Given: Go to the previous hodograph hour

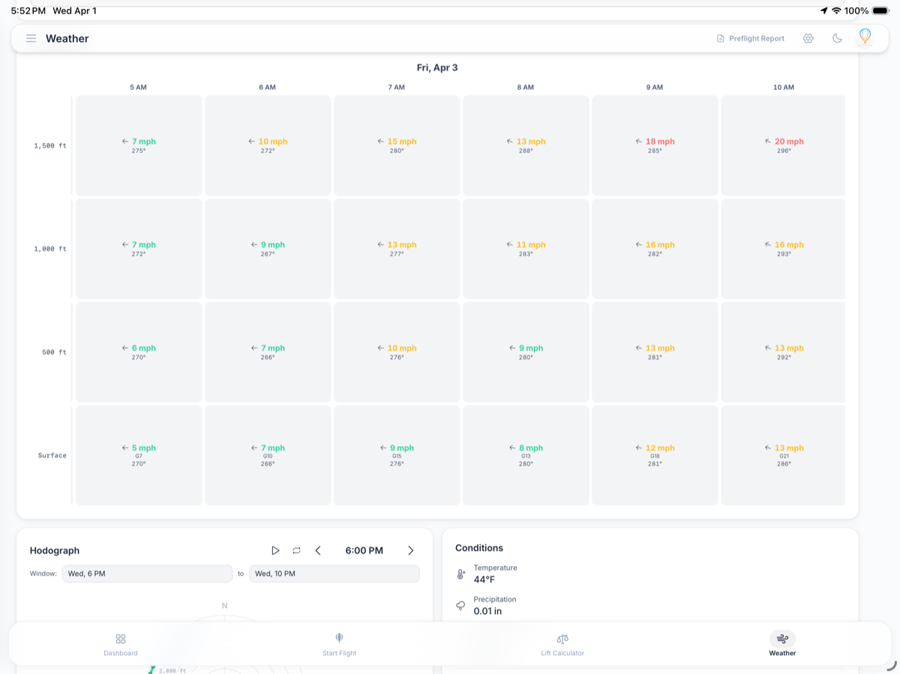Looking at the screenshot, I should point(318,550).
